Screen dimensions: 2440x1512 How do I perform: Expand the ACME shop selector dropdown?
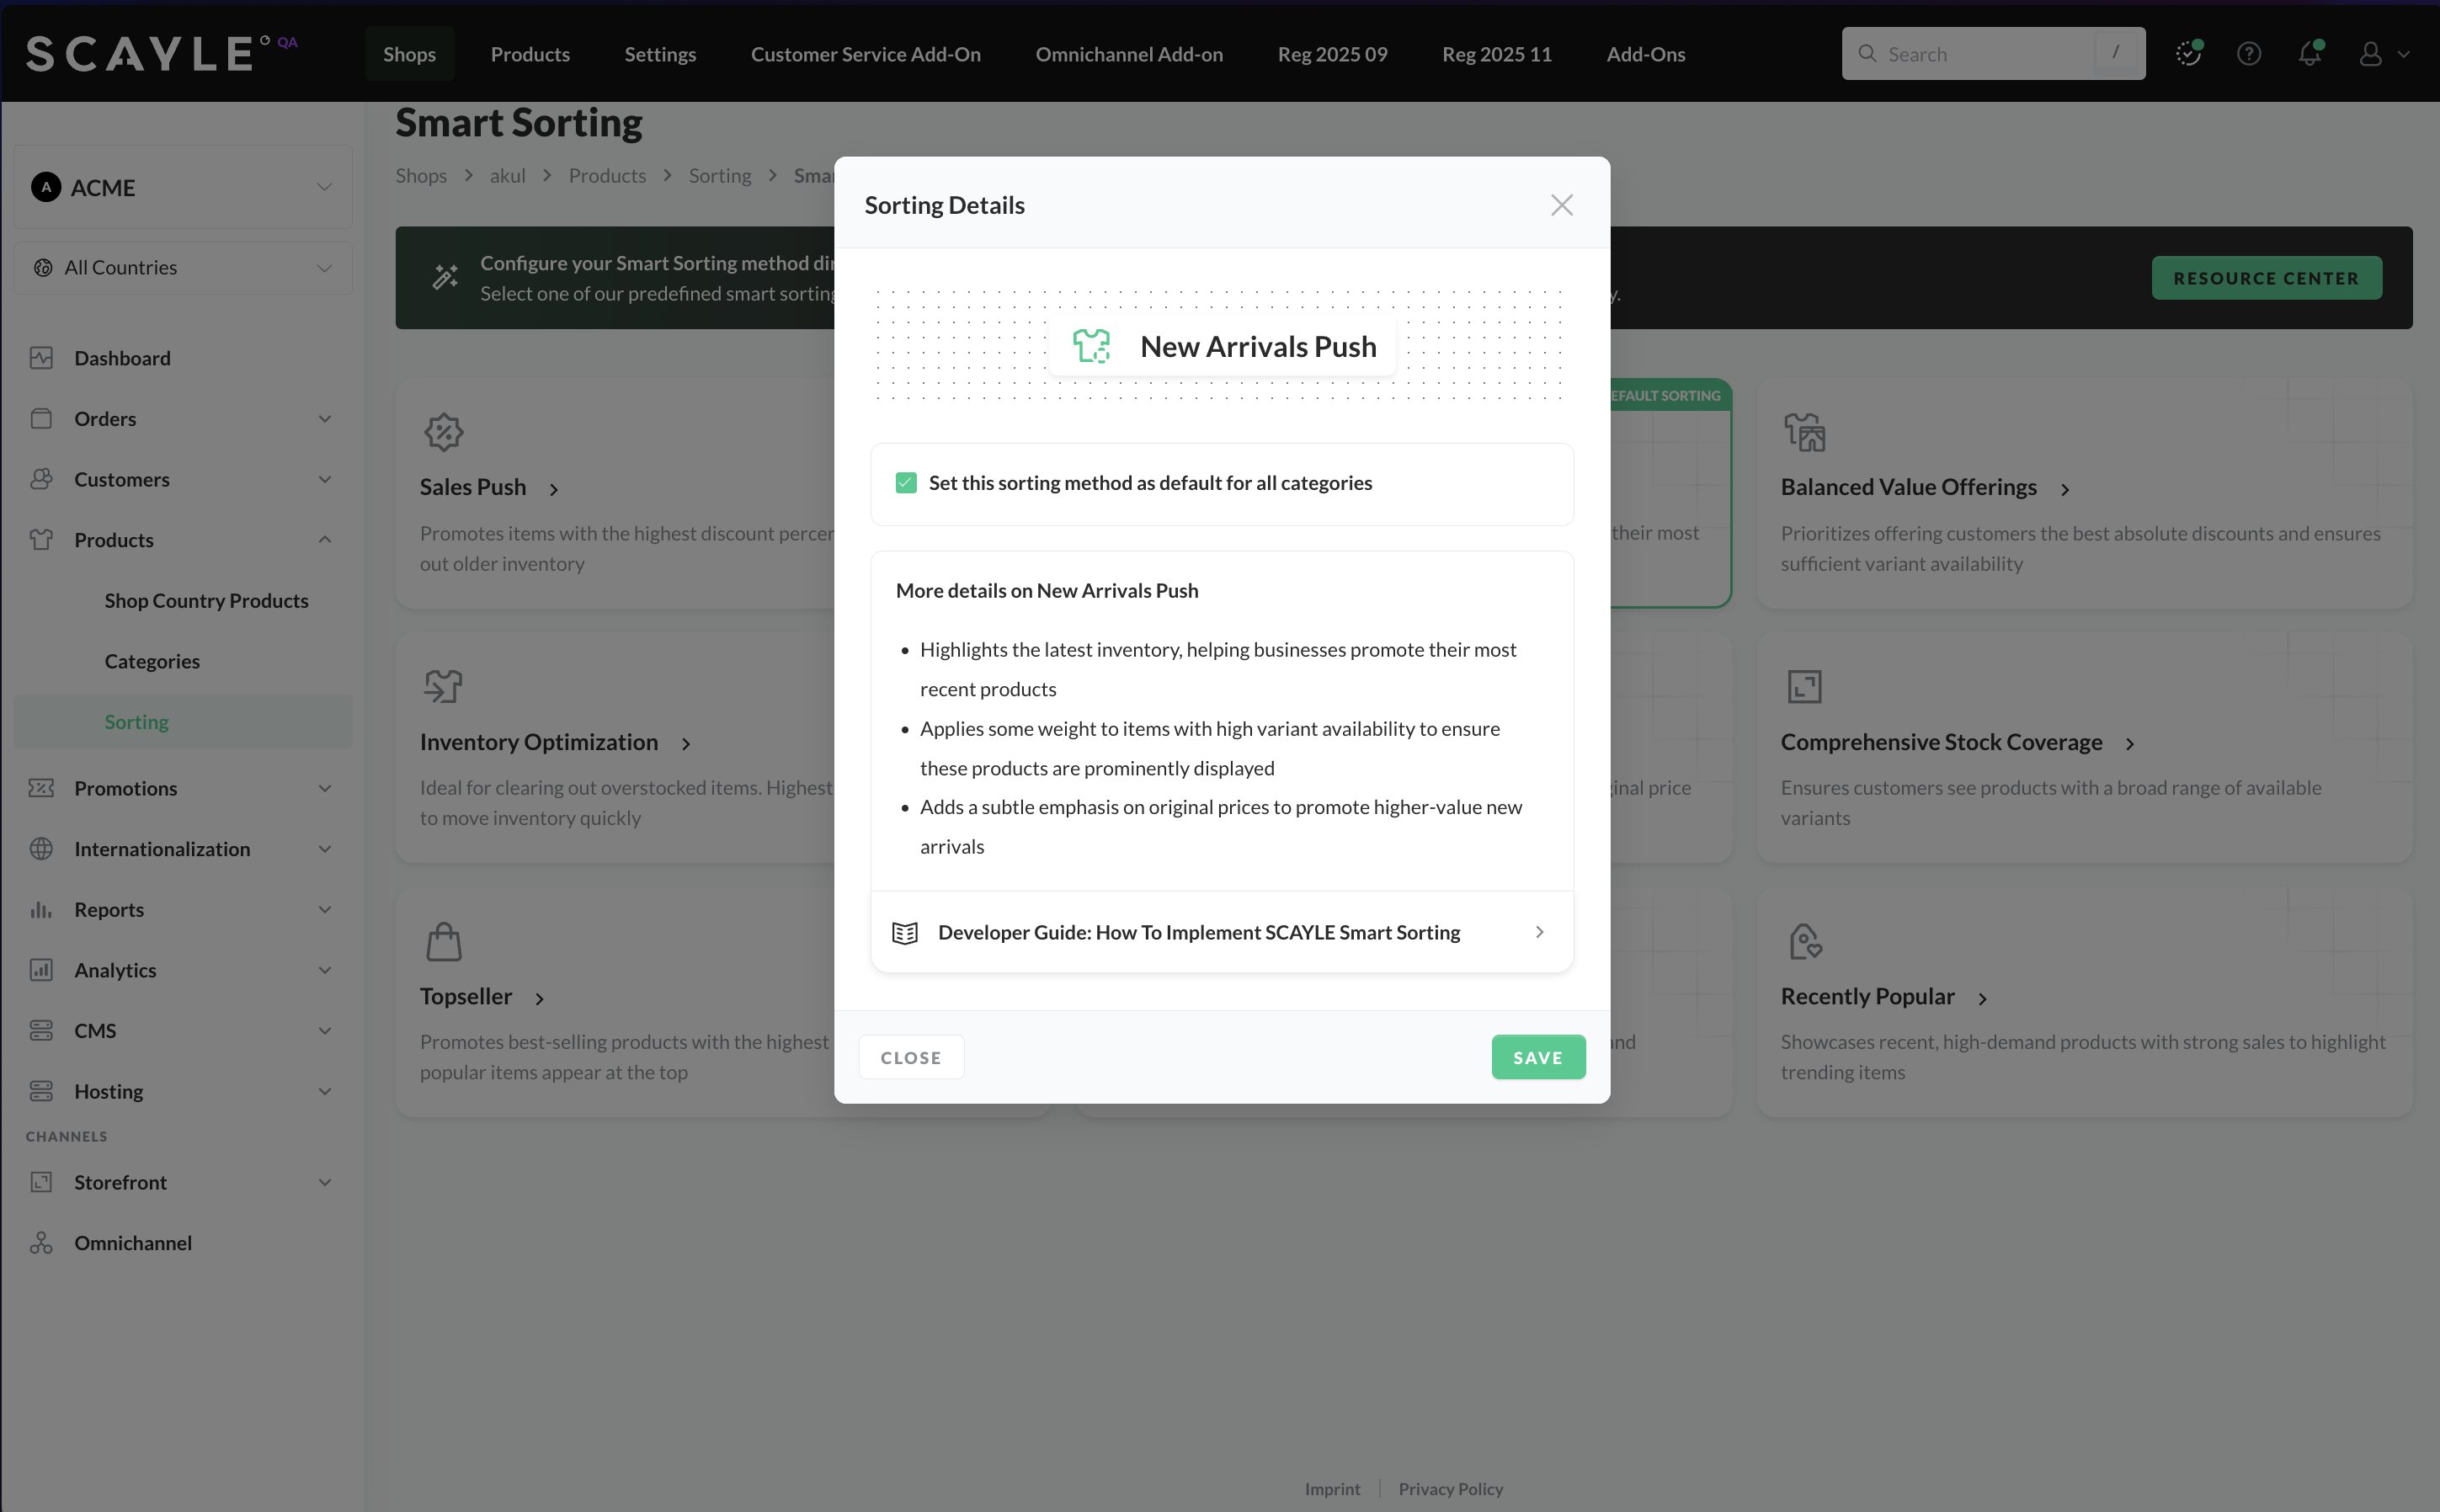pos(184,188)
